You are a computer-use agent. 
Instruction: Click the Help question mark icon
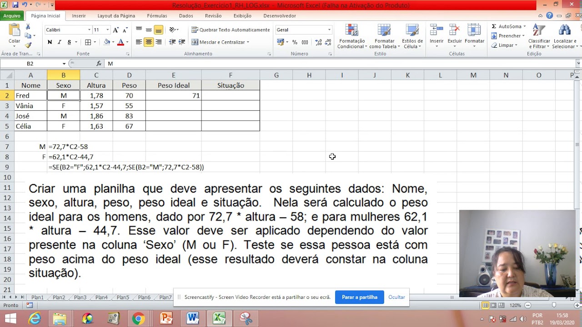click(x=550, y=15)
